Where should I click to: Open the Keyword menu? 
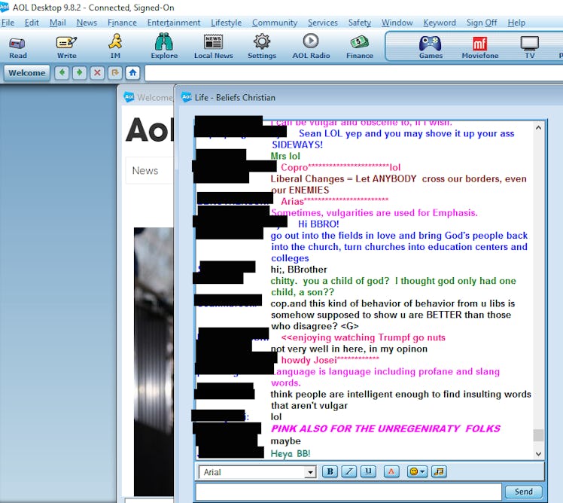pos(440,23)
